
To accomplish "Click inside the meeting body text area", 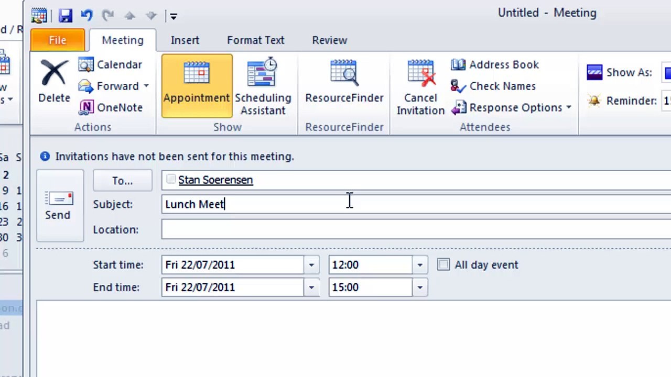I will [354, 339].
